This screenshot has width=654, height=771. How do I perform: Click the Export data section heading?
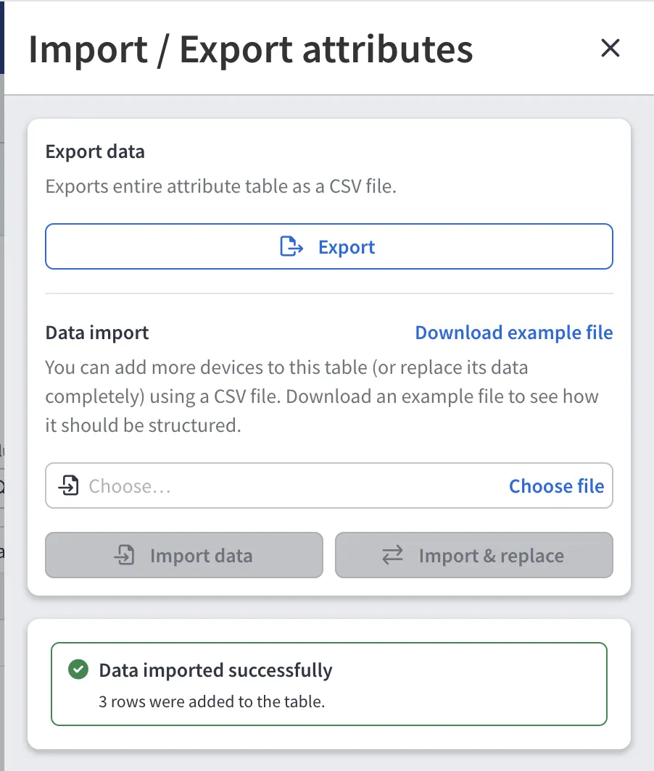coord(95,151)
